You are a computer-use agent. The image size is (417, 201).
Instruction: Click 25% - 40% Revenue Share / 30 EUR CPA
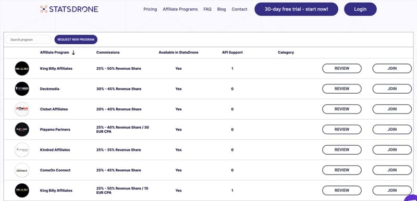[x=122, y=130]
